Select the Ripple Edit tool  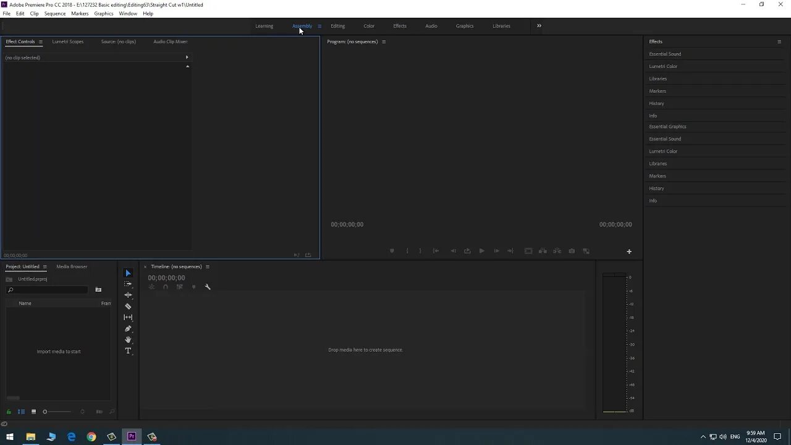coord(128,295)
